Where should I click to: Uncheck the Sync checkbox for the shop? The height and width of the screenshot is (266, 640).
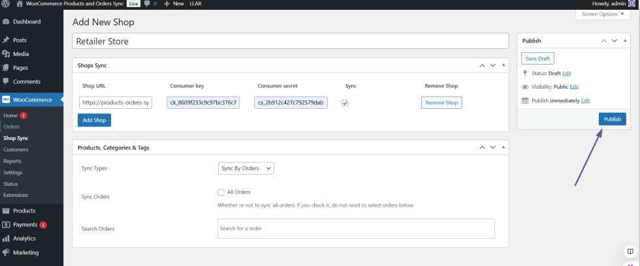pos(345,103)
